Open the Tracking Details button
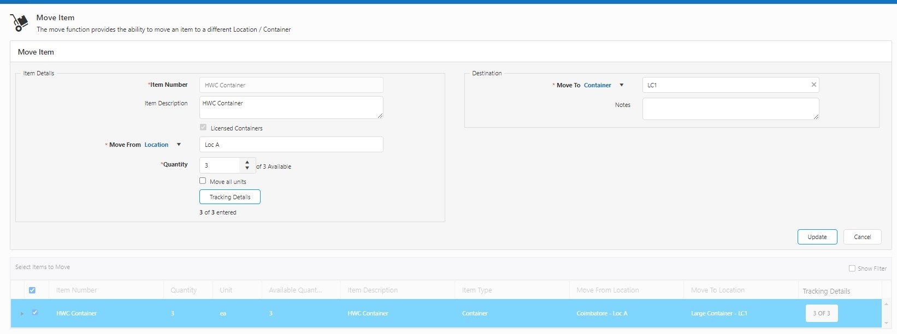Image resolution: width=897 pixels, height=334 pixels. click(x=229, y=197)
